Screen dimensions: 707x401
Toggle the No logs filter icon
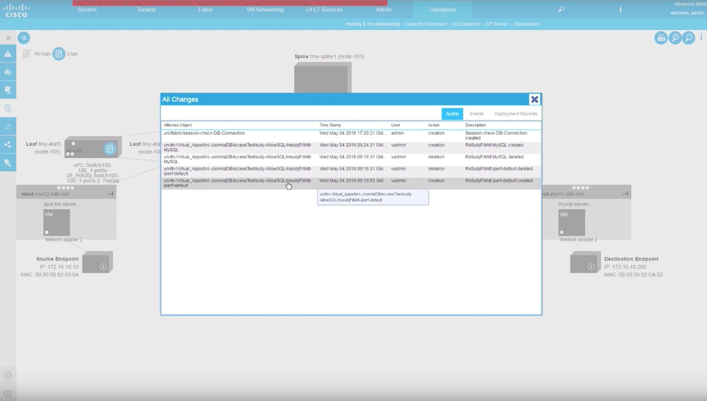[x=26, y=54]
